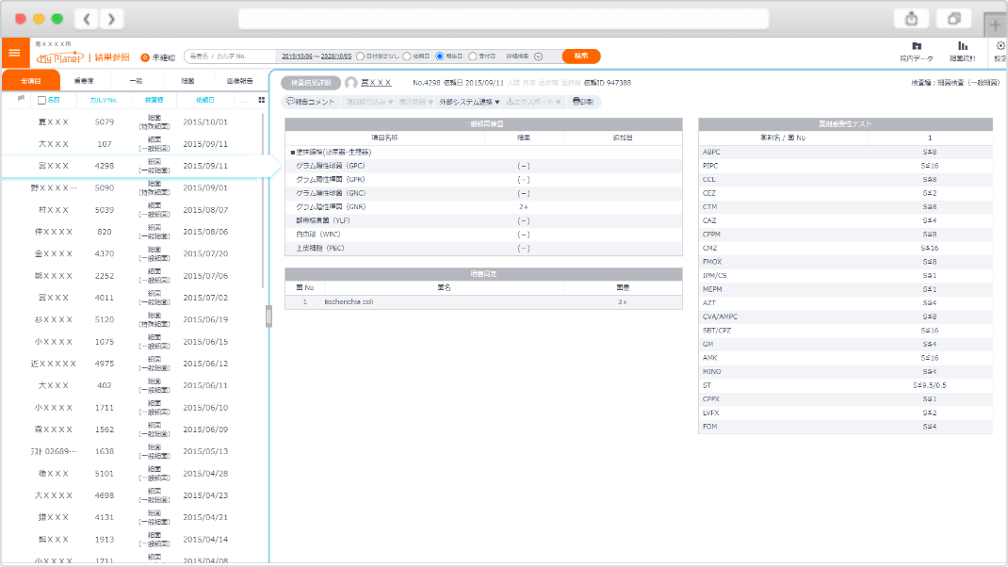Select the 依頼日 radio button
The image size is (1008, 567).
(407, 57)
